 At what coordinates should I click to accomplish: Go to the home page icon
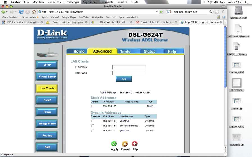click(34, 12)
